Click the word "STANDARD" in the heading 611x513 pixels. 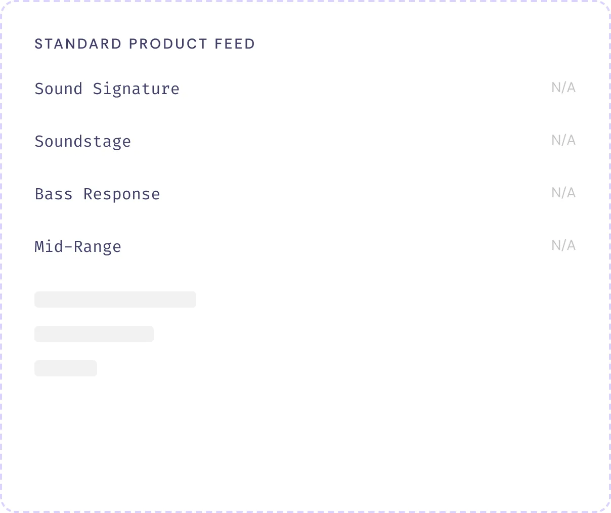(x=78, y=44)
